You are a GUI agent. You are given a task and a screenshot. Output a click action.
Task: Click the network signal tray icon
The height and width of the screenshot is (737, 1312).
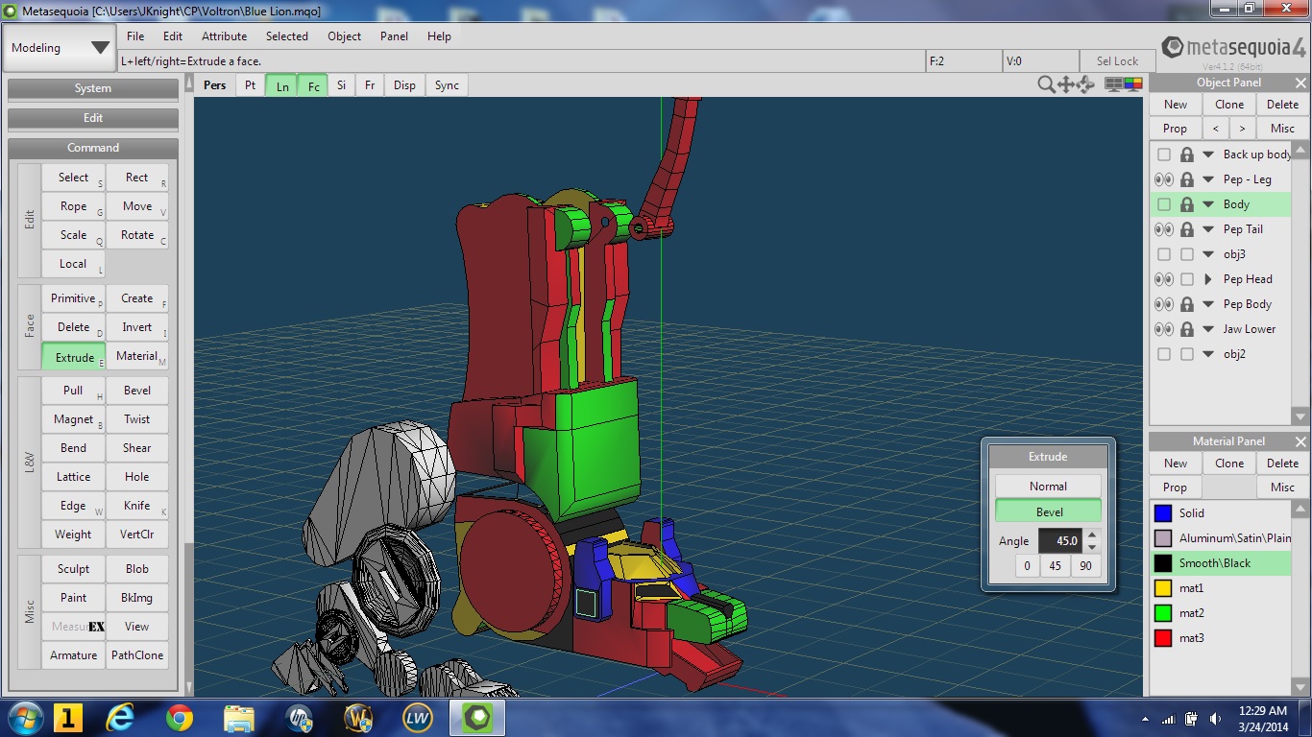(1169, 719)
